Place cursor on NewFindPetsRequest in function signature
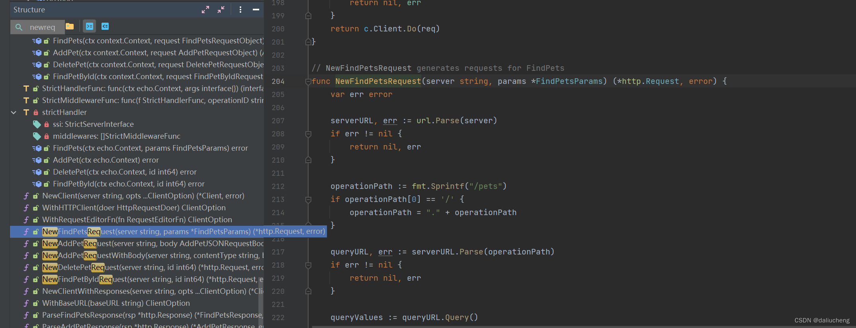The width and height of the screenshot is (856, 328). pos(378,82)
